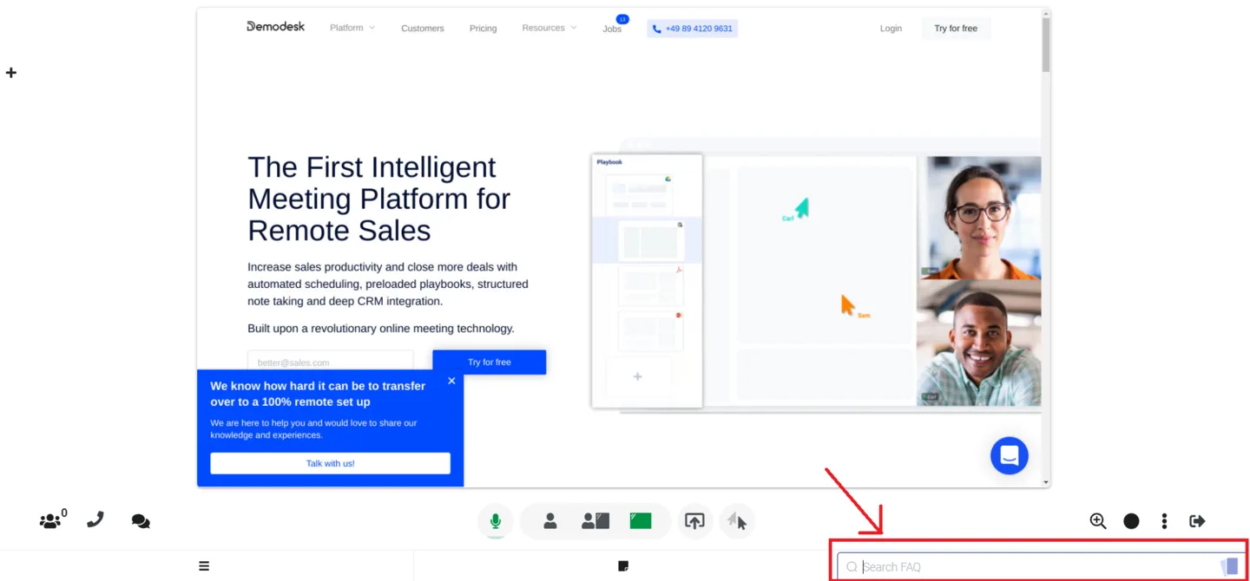Open the chat bubbles icon

(141, 521)
